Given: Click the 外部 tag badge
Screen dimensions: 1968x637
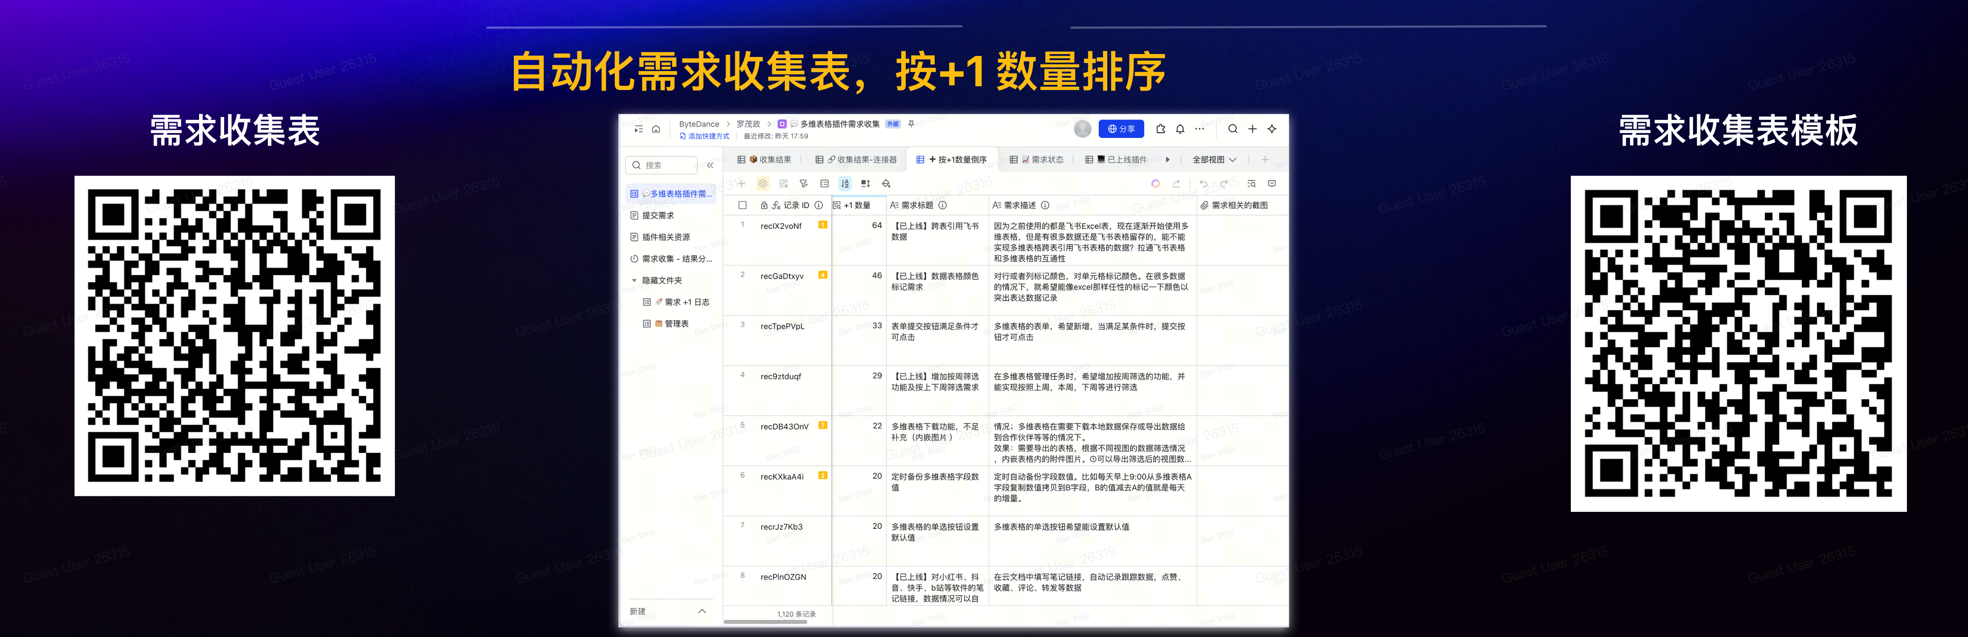Looking at the screenshot, I should (893, 124).
